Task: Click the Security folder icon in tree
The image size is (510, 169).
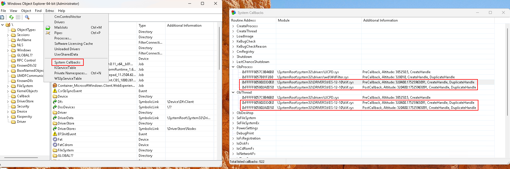Action: pyautogui.click(x=13, y=106)
